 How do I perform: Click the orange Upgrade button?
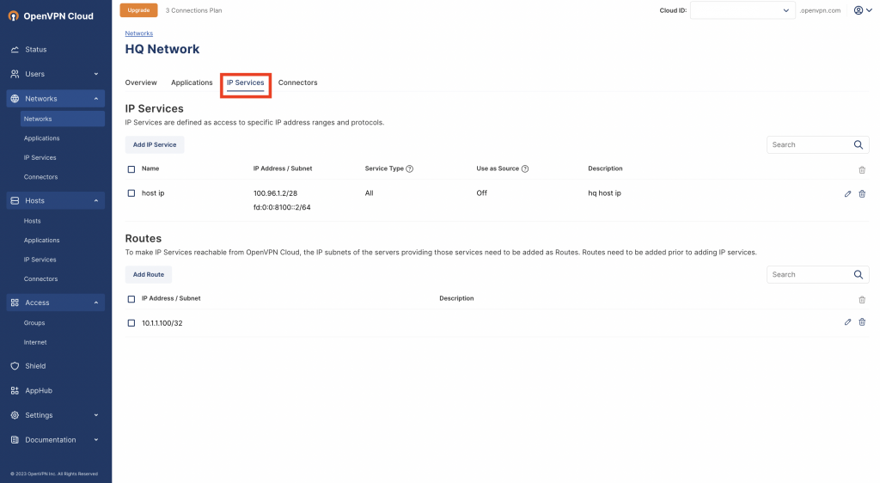click(138, 10)
